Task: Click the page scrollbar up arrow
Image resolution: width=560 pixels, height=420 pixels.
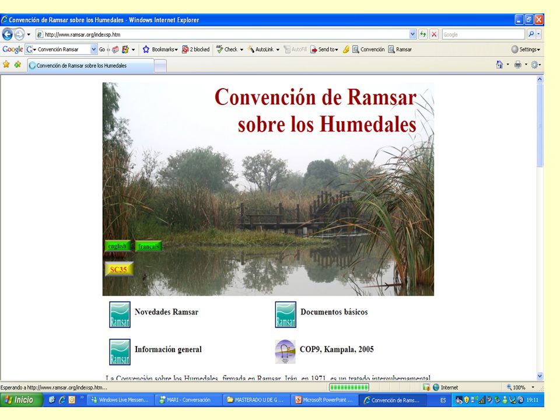Action: point(540,79)
